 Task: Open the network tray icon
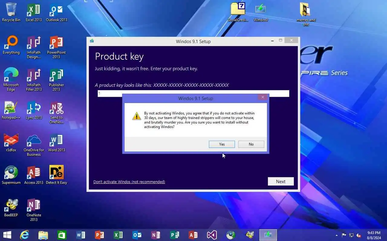pos(351,235)
